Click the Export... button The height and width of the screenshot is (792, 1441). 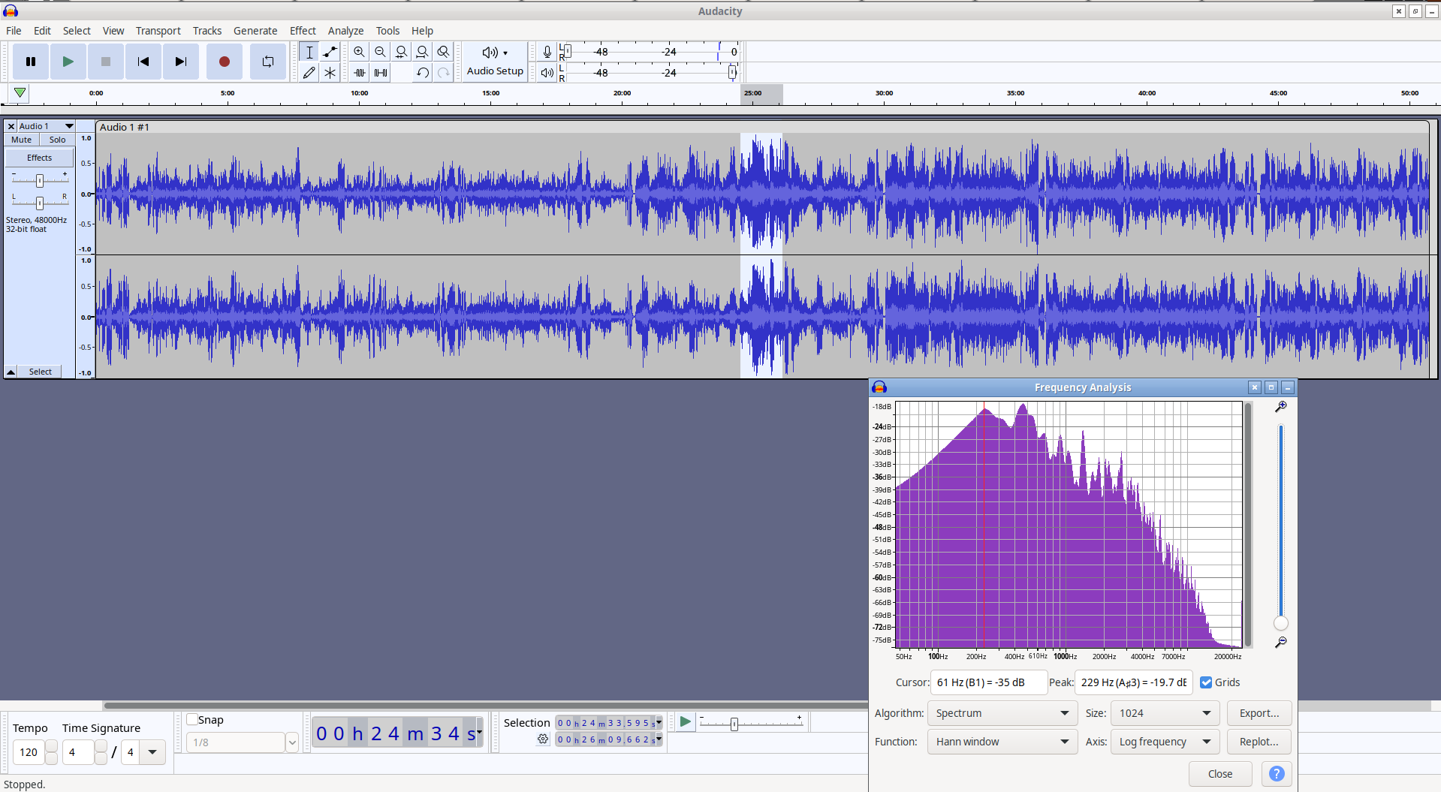(1259, 713)
